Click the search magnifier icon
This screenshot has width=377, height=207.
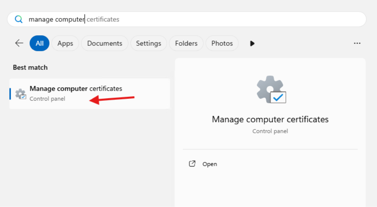click(19, 19)
